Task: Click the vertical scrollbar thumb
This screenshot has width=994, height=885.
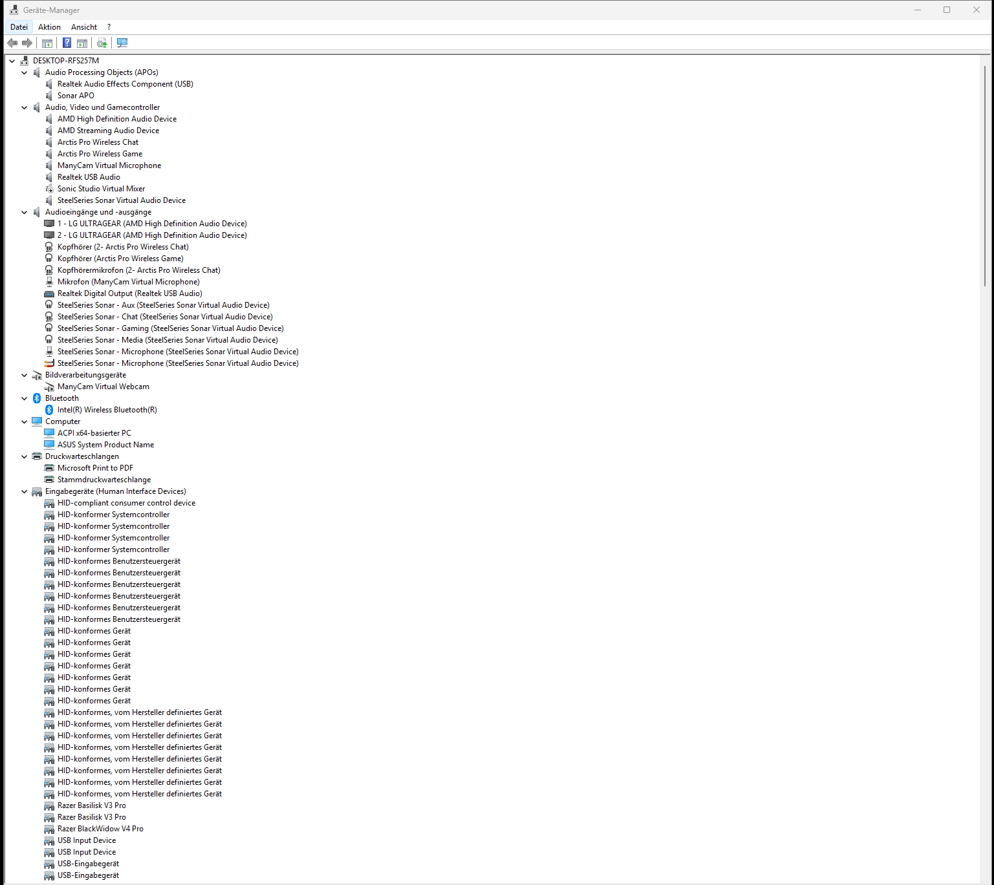Action: (x=986, y=175)
